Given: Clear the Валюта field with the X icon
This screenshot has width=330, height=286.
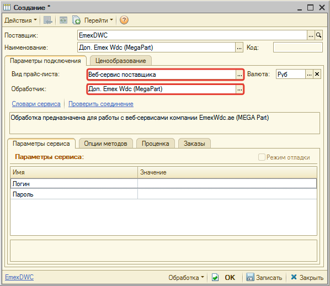Looking at the screenshot, I should coord(317,74).
